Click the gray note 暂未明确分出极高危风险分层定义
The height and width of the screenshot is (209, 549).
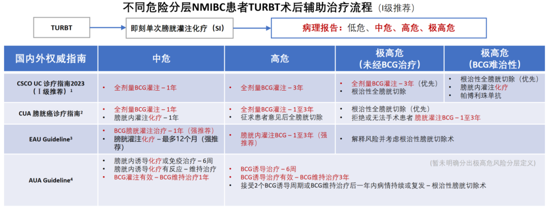(x=482, y=163)
